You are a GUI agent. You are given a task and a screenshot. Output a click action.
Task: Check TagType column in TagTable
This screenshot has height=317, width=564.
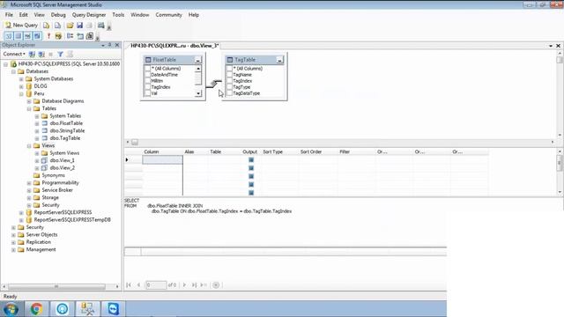pyautogui.click(x=229, y=87)
